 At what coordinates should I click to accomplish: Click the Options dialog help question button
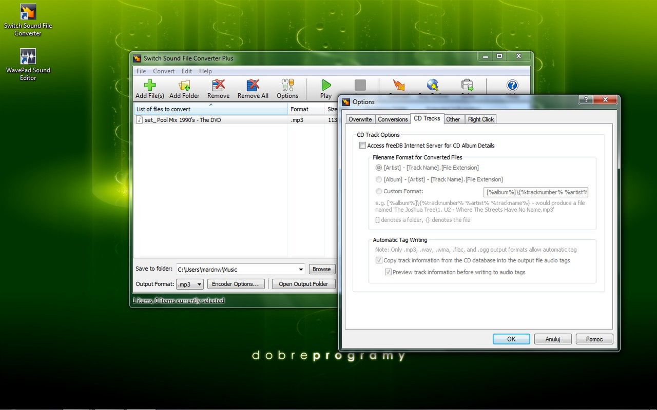click(586, 99)
